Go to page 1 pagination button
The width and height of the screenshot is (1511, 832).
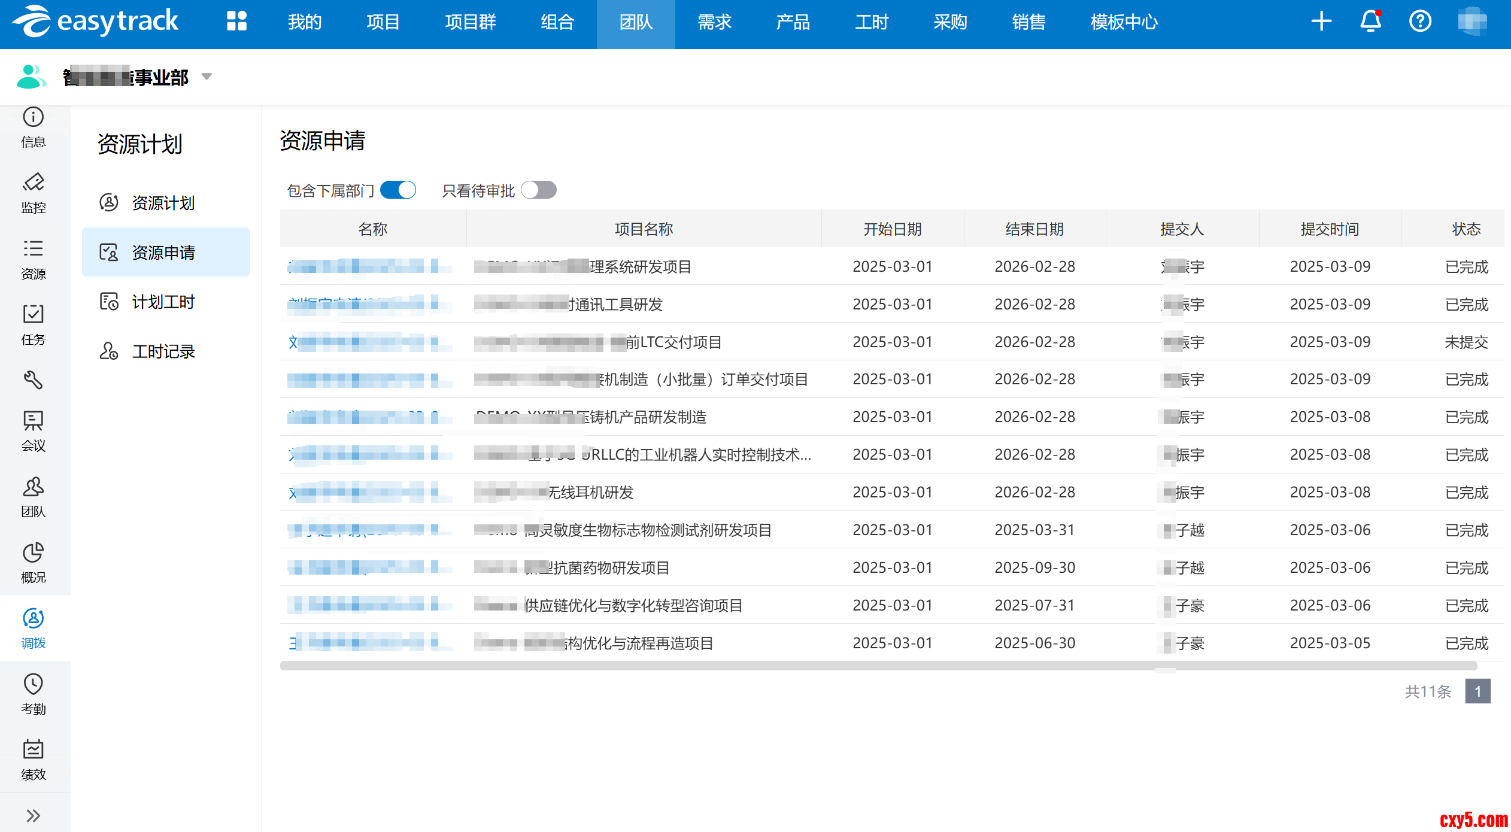pyautogui.click(x=1477, y=691)
